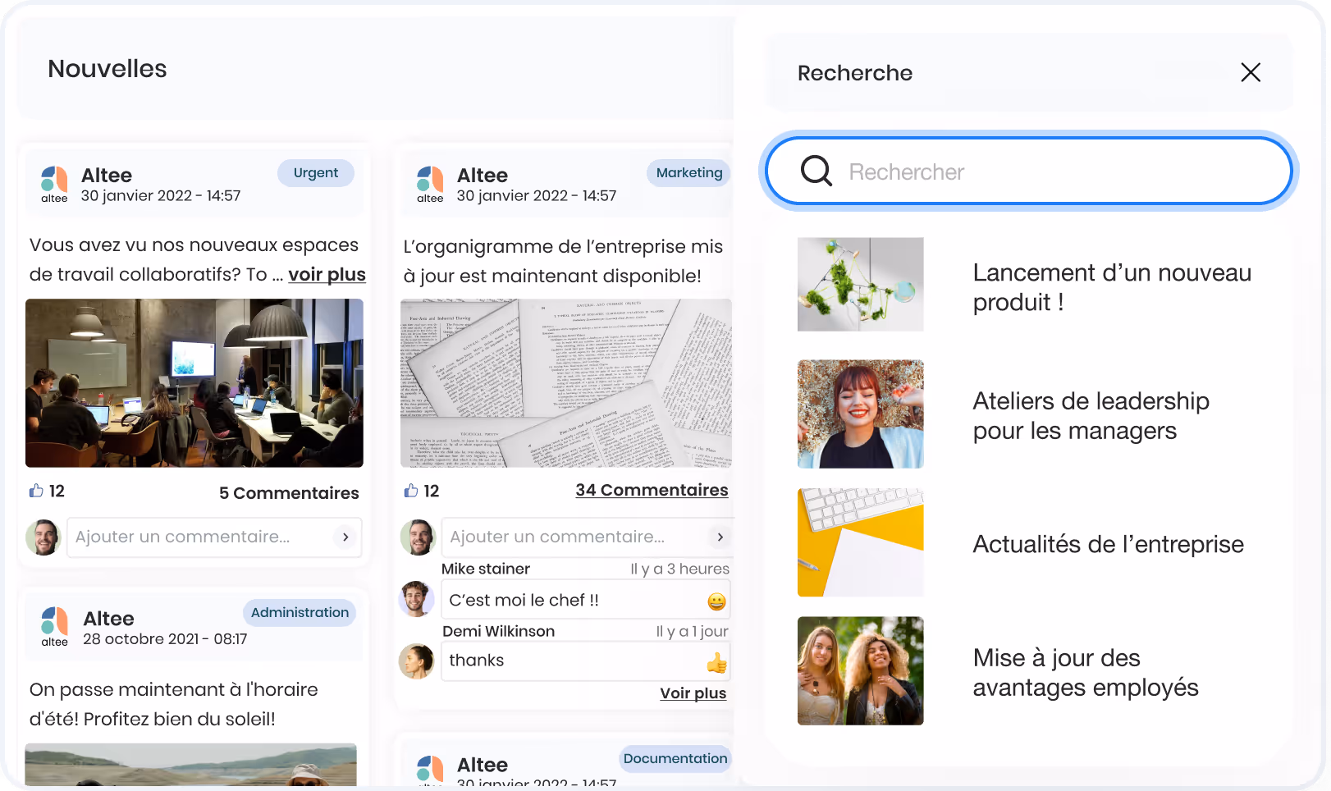This screenshot has width=1331, height=791.
Task: Add a comment on the Urgent post
Action: [x=214, y=537]
